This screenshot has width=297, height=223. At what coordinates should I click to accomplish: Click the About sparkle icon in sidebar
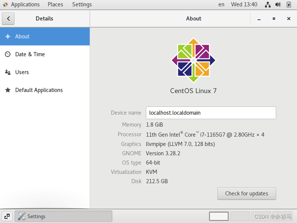[x=8, y=36]
